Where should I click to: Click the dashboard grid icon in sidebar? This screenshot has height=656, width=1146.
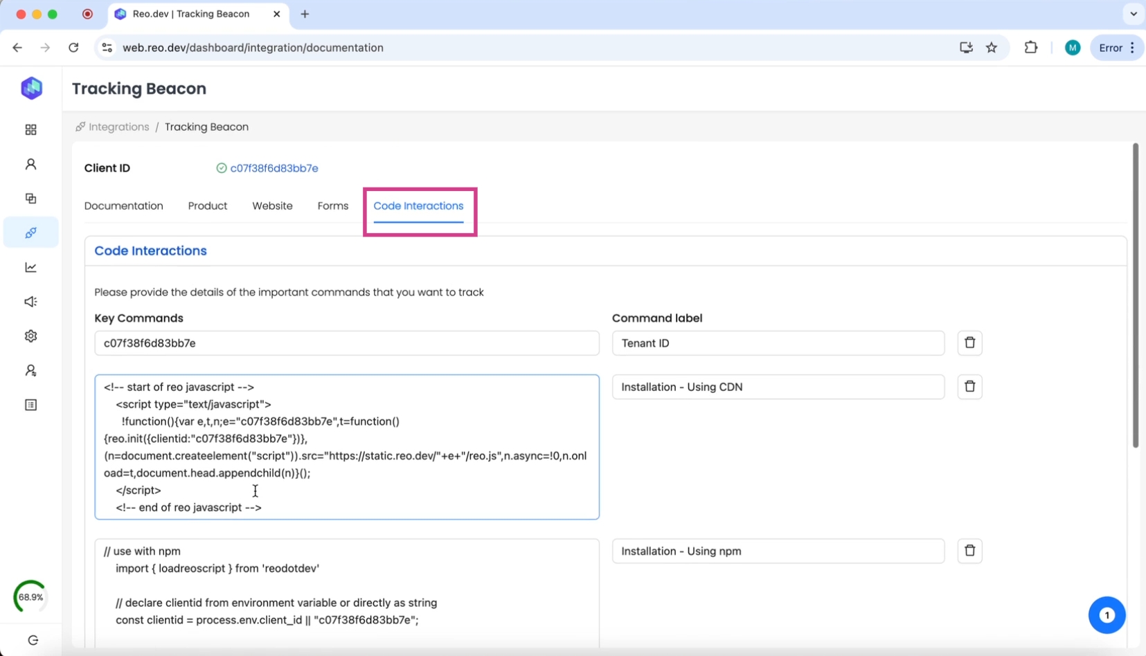click(30, 130)
